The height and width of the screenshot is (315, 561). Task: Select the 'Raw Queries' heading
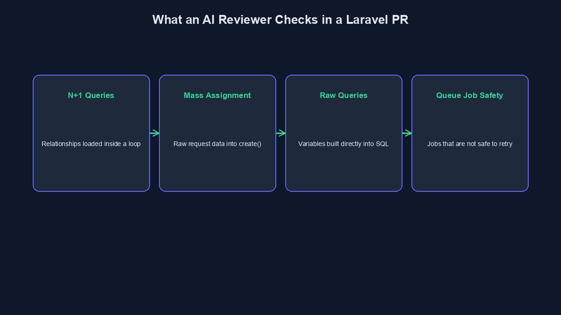click(x=344, y=95)
